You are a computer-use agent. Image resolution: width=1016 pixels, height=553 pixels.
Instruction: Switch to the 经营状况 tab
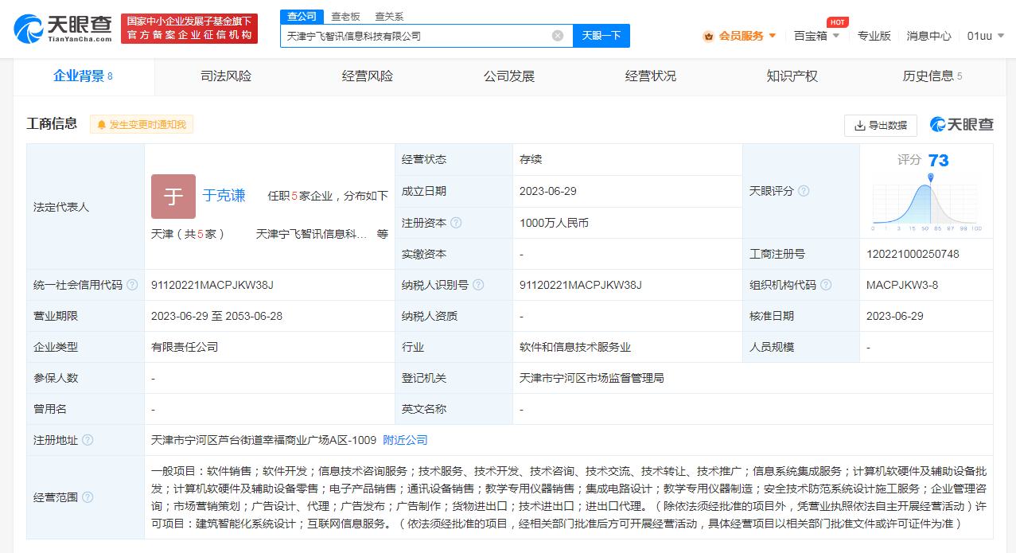pos(651,76)
